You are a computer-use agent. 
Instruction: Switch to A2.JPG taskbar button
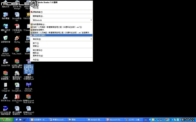pyautogui.click(x=134, y=120)
